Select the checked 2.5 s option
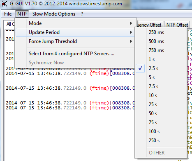This screenshot has width=192, height=161. click(161, 68)
